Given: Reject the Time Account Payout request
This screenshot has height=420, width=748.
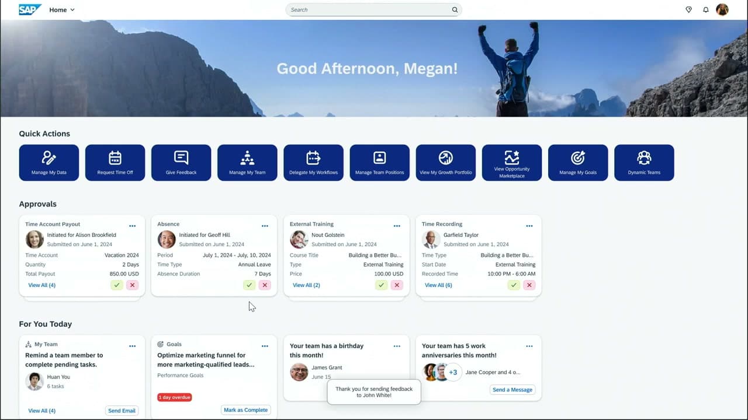Looking at the screenshot, I should tap(133, 285).
